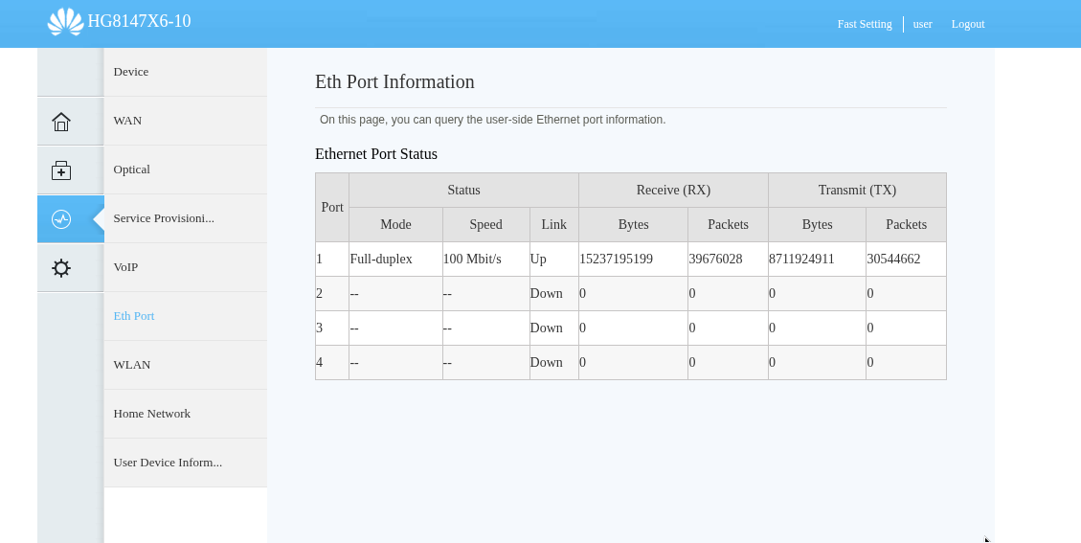The width and height of the screenshot is (1081, 543).
Task: Open the WLAN menu item
Action: coord(132,365)
